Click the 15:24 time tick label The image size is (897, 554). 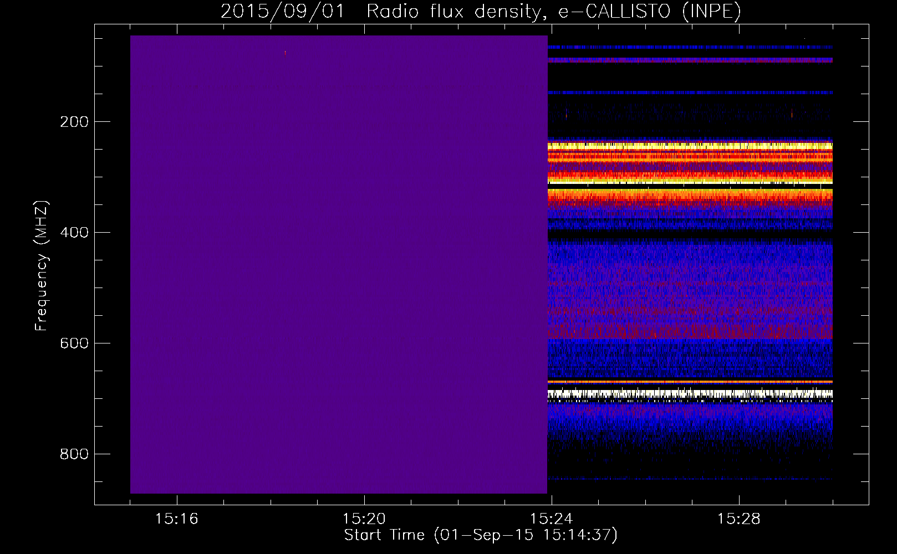(551, 519)
